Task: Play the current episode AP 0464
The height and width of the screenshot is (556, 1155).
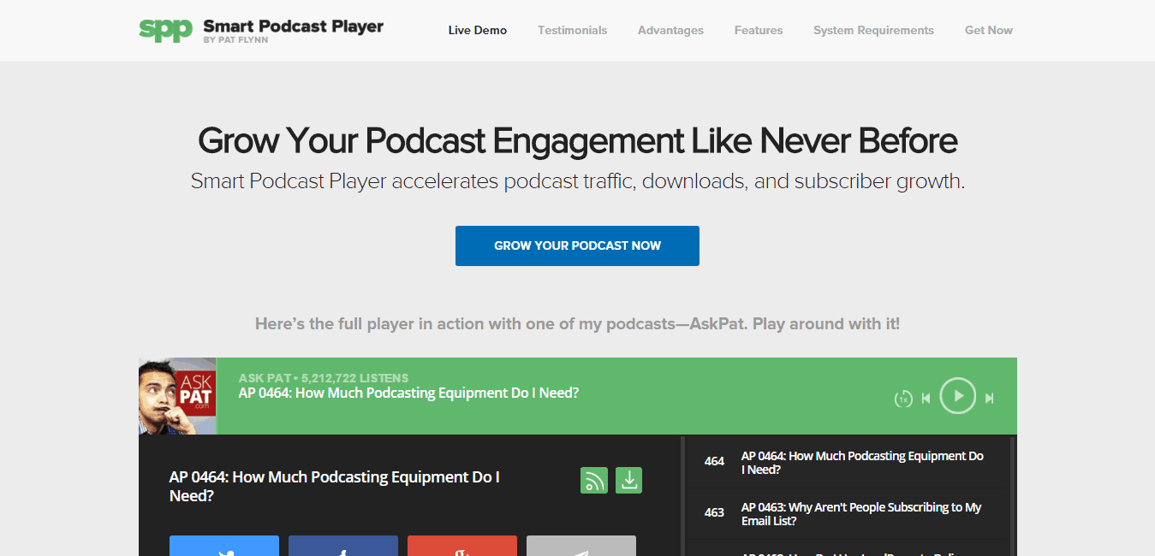Action: (x=958, y=396)
